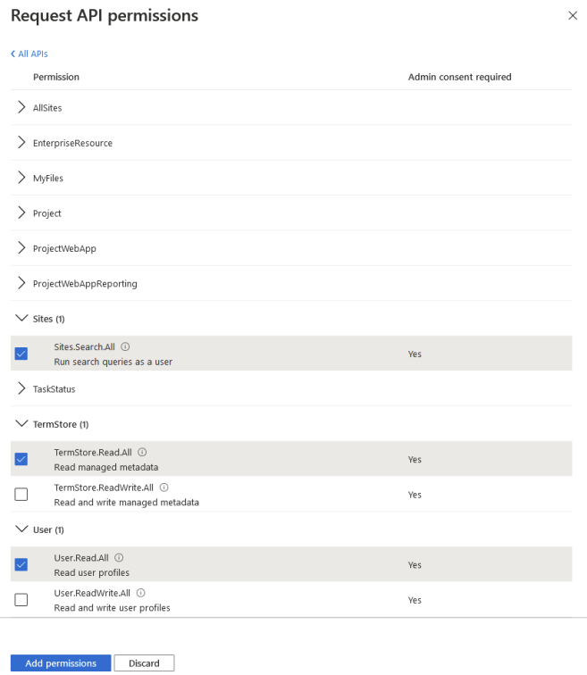Uncheck the TermStore.Read.All checkbox
The image size is (587, 675).
coord(21,459)
